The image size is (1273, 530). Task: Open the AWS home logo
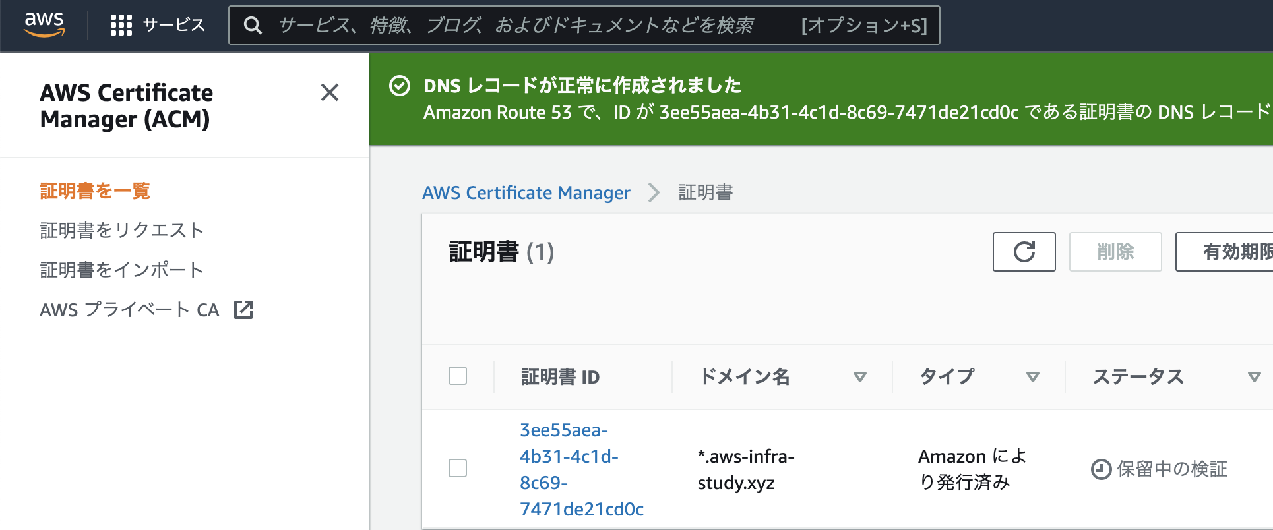coord(44,24)
